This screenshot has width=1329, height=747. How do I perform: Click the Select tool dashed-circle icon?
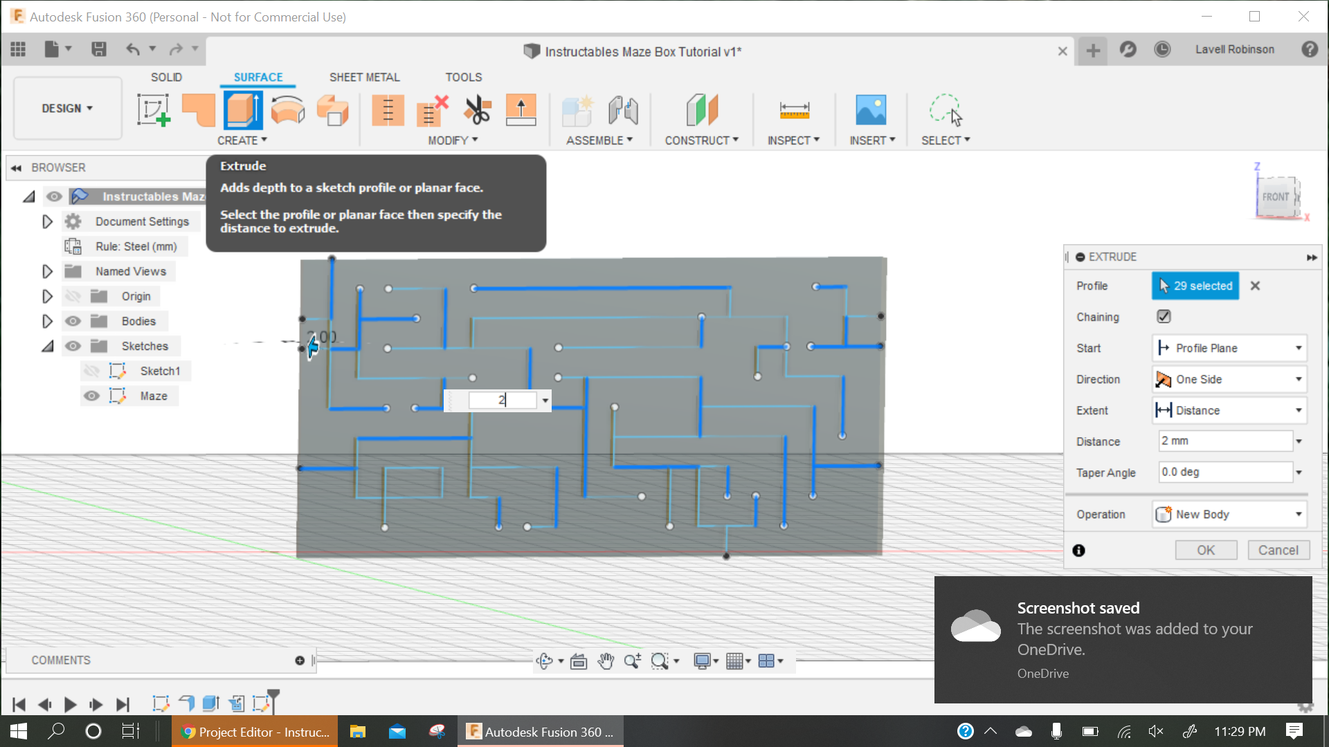tap(945, 110)
